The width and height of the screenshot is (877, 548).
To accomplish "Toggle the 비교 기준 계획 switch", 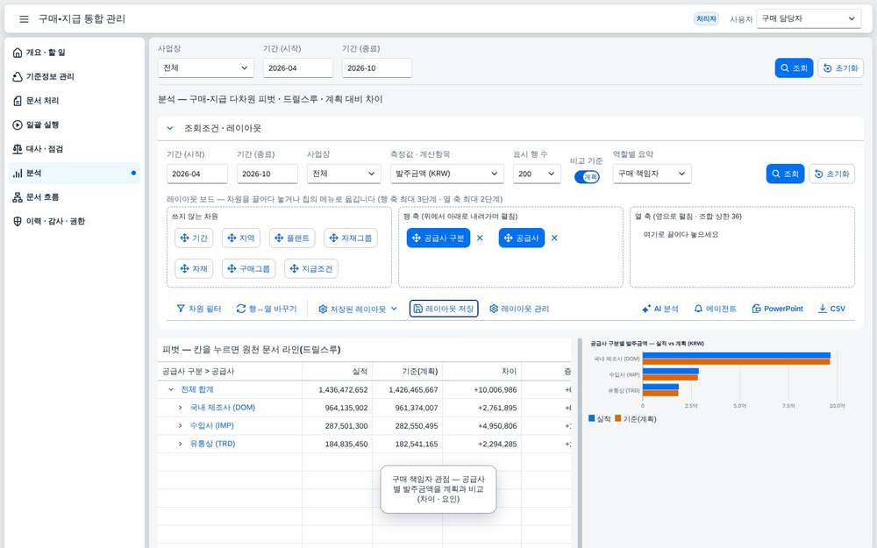I will click(587, 177).
